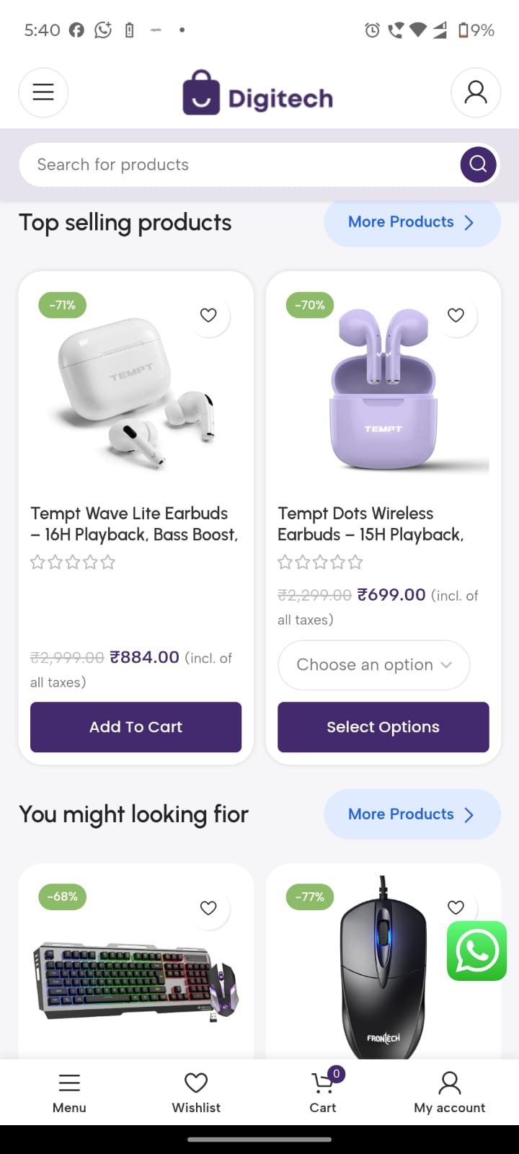Expand the Choose an option dropdown
Screen dimensions: 519x1154
pos(374,665)
